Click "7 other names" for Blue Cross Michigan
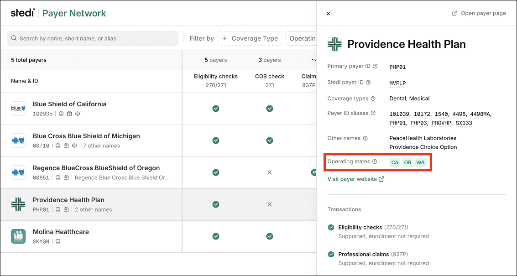This screenshot has width=517, height=276. tap(101, 146)
